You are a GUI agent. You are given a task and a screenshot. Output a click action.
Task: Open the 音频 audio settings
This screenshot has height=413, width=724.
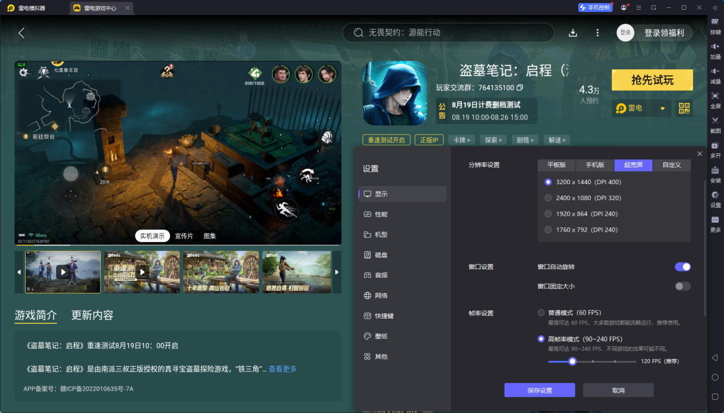(x=403, y=275)
